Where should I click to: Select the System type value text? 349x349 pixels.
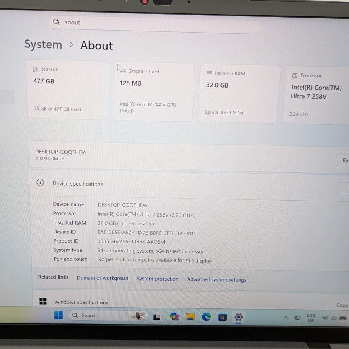[x=150, y=251]
